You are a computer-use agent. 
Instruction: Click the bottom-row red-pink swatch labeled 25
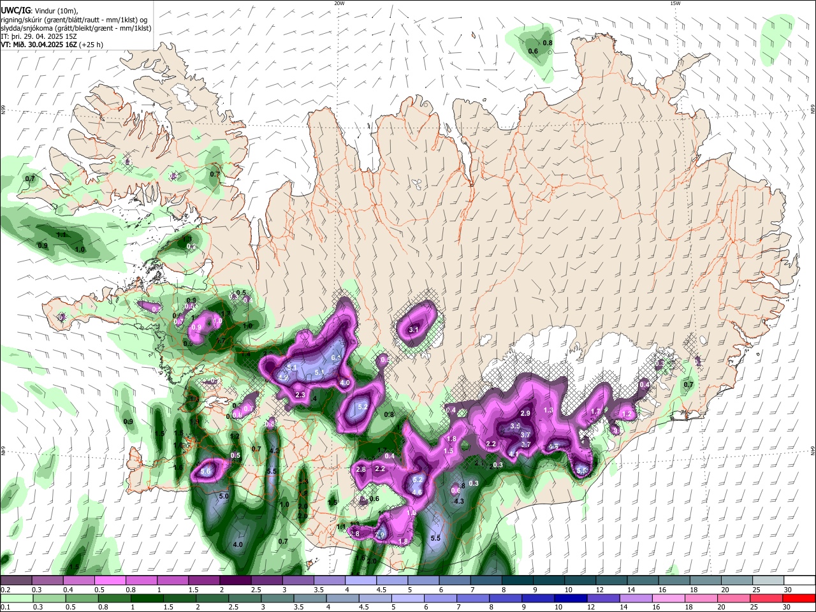click(766, 598)
